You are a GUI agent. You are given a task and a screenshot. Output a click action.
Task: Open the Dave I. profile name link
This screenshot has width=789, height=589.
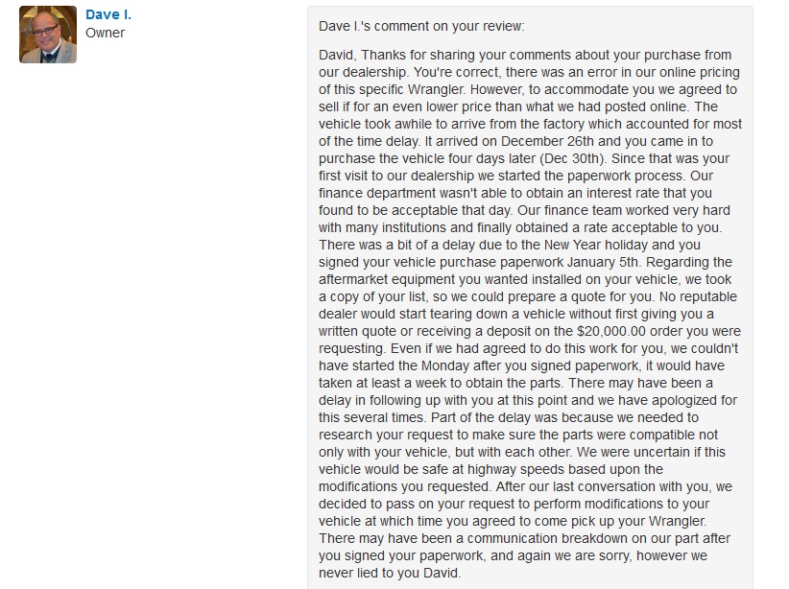108,14
